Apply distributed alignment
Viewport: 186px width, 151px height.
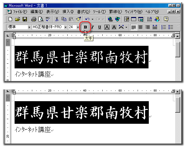coord(155,27)
